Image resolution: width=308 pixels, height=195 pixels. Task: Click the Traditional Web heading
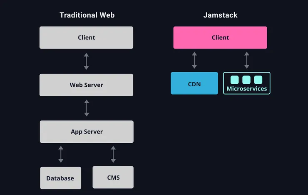coord(87,15)
